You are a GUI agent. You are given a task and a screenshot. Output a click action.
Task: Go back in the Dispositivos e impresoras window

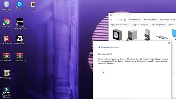[111, 20]
